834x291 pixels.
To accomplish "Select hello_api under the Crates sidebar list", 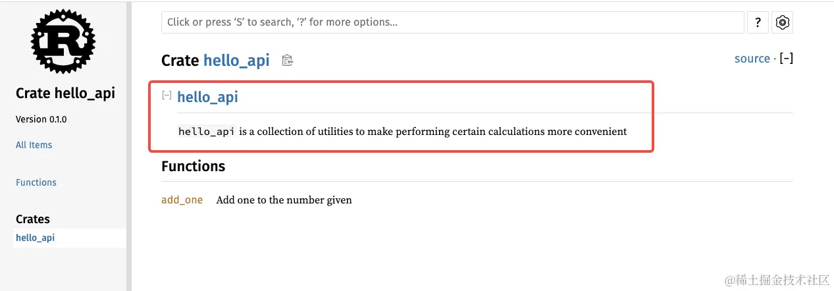I will coord(35,238).
